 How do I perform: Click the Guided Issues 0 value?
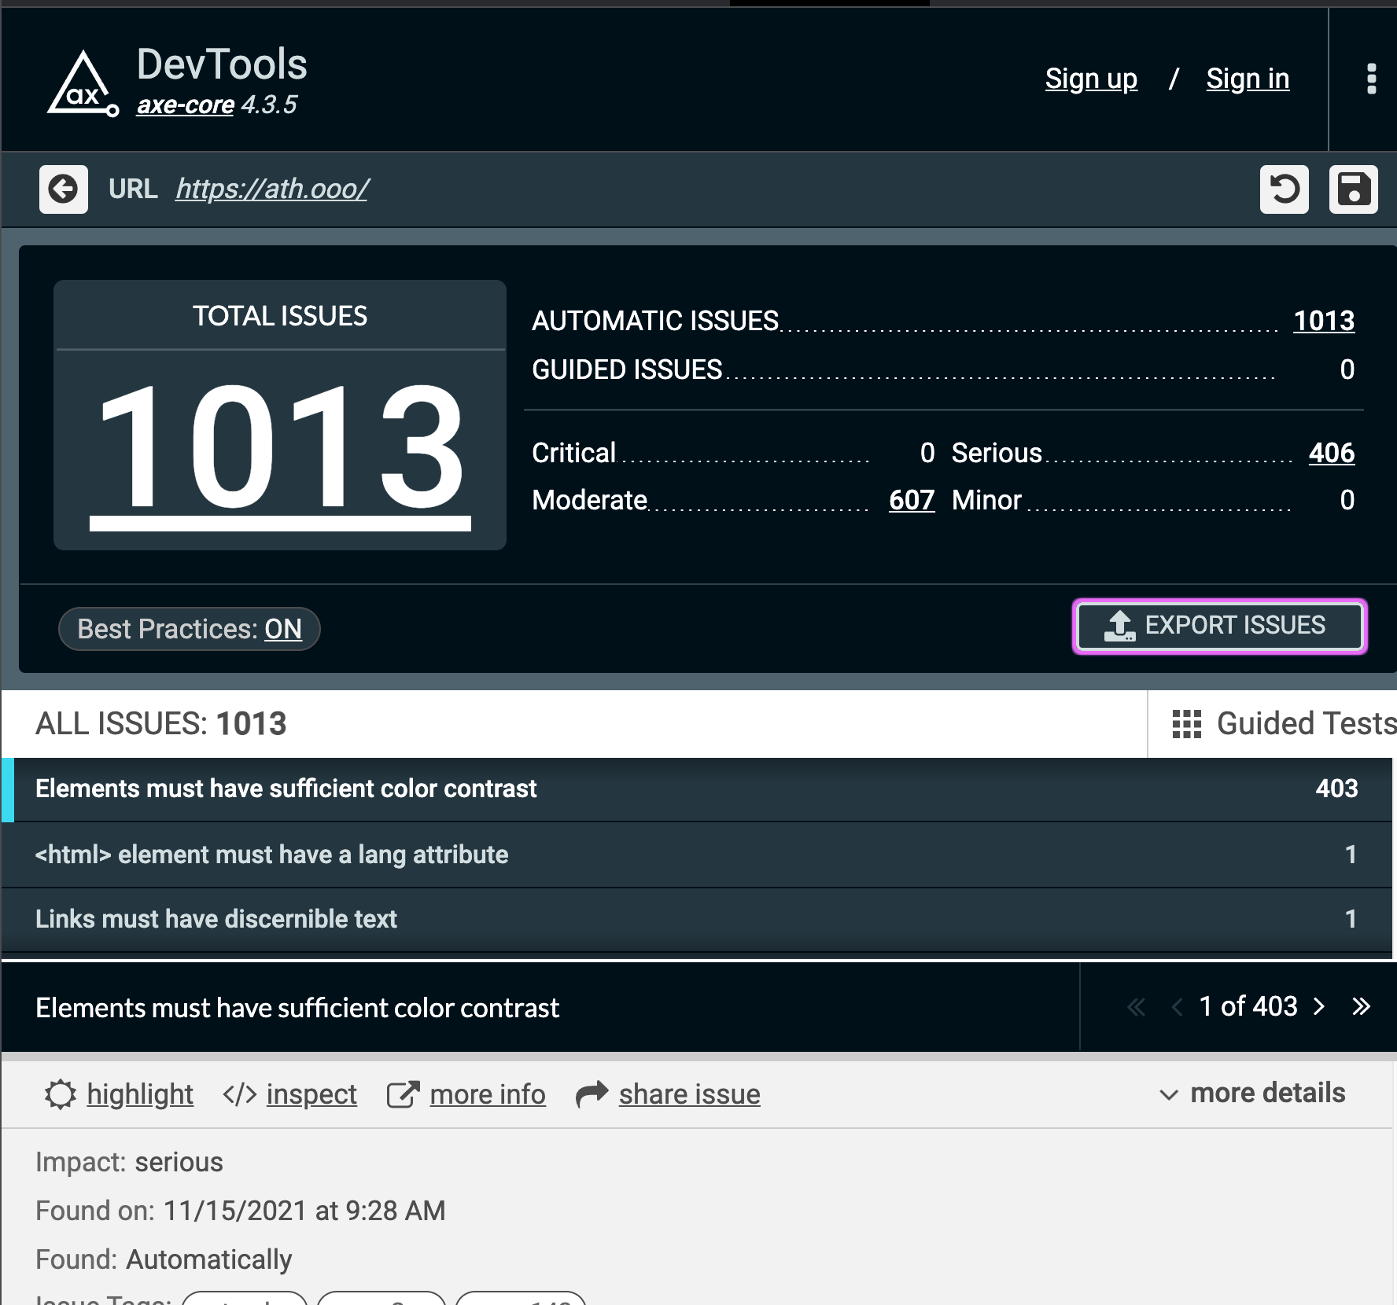1347,369
